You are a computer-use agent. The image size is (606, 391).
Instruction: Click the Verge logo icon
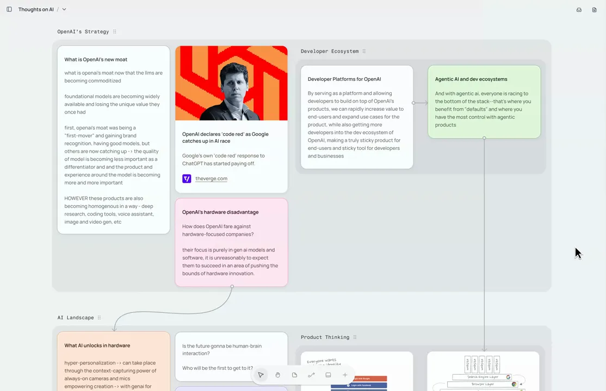pyautogui.click(x=187, y=178)
